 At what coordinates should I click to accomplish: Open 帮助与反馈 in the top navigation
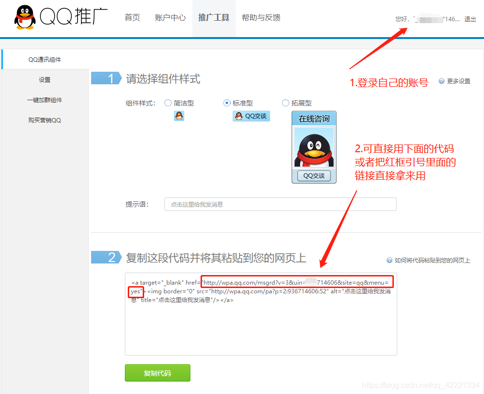point(261,17)
